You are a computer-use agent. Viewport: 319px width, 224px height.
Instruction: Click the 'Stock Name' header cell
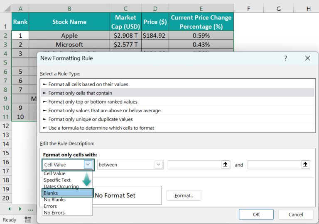pyautogui.click(x=69, y=22)
